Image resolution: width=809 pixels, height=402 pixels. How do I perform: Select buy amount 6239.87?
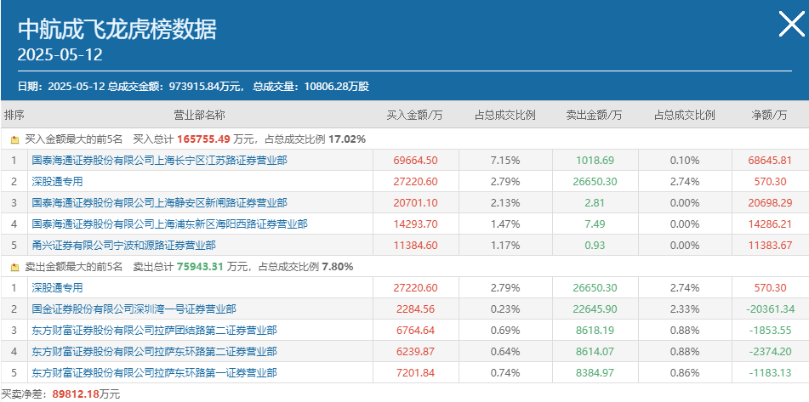click(415, 352)
